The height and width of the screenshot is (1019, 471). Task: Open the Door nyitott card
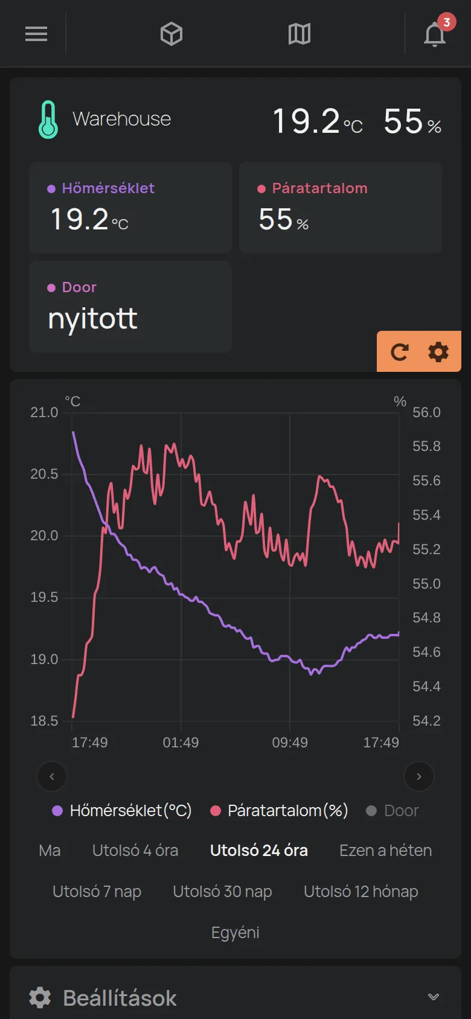click(x=130, y=307)
